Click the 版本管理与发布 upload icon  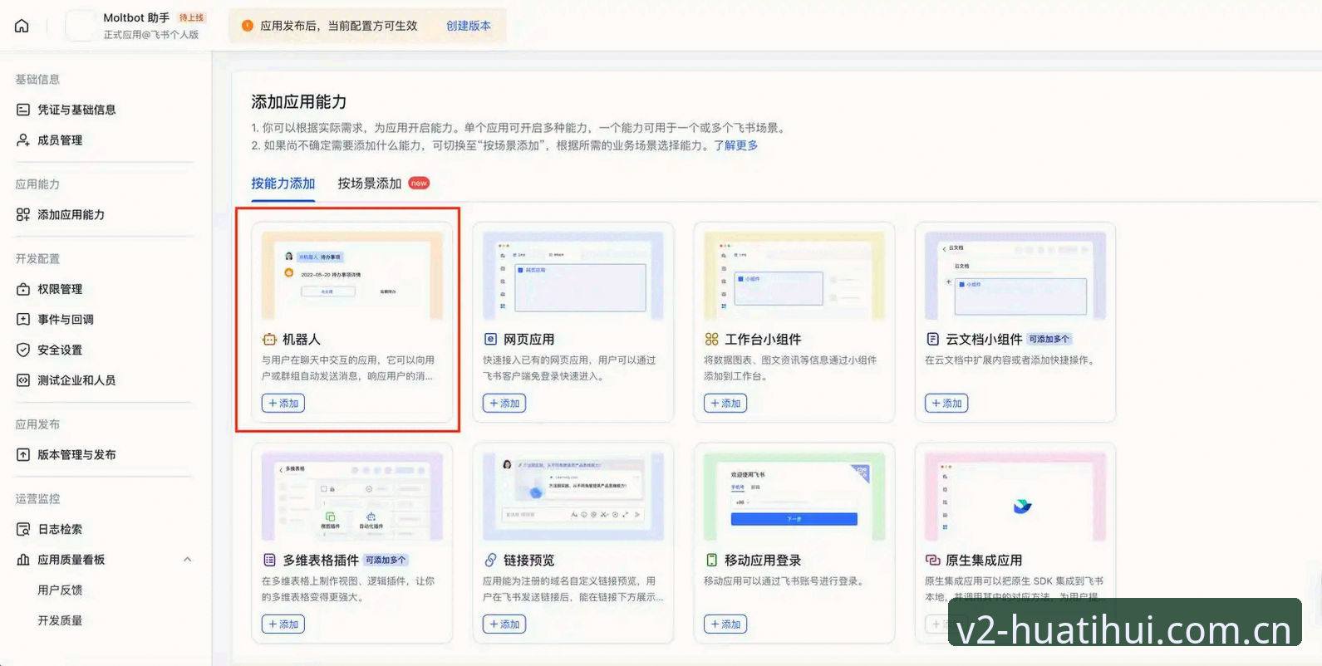click(23, 454)
